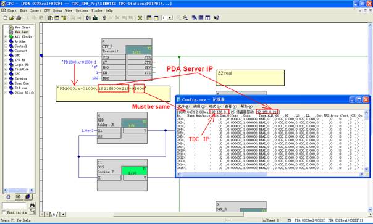Click the compile chart toolbar icon
The width and height of the screenshot is (373, 224).
pyautogui.click(x=88, y=18)
